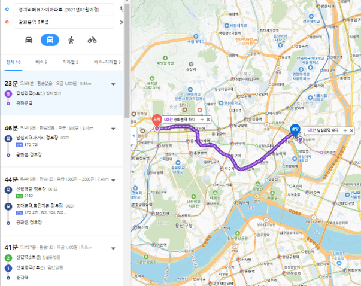The image size is (361, 286).
Task: Add waypoint with plus on 답십리역 승차 tooltip
Action: tap(345, 130)
